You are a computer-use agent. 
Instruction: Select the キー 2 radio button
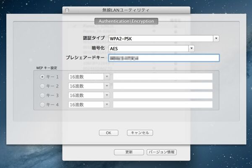point(42,86)
